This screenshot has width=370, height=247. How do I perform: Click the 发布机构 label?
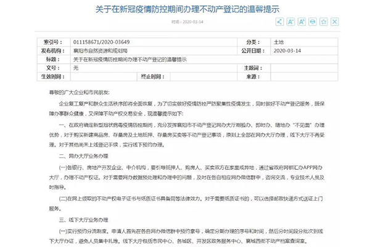[x=53, y=51]
